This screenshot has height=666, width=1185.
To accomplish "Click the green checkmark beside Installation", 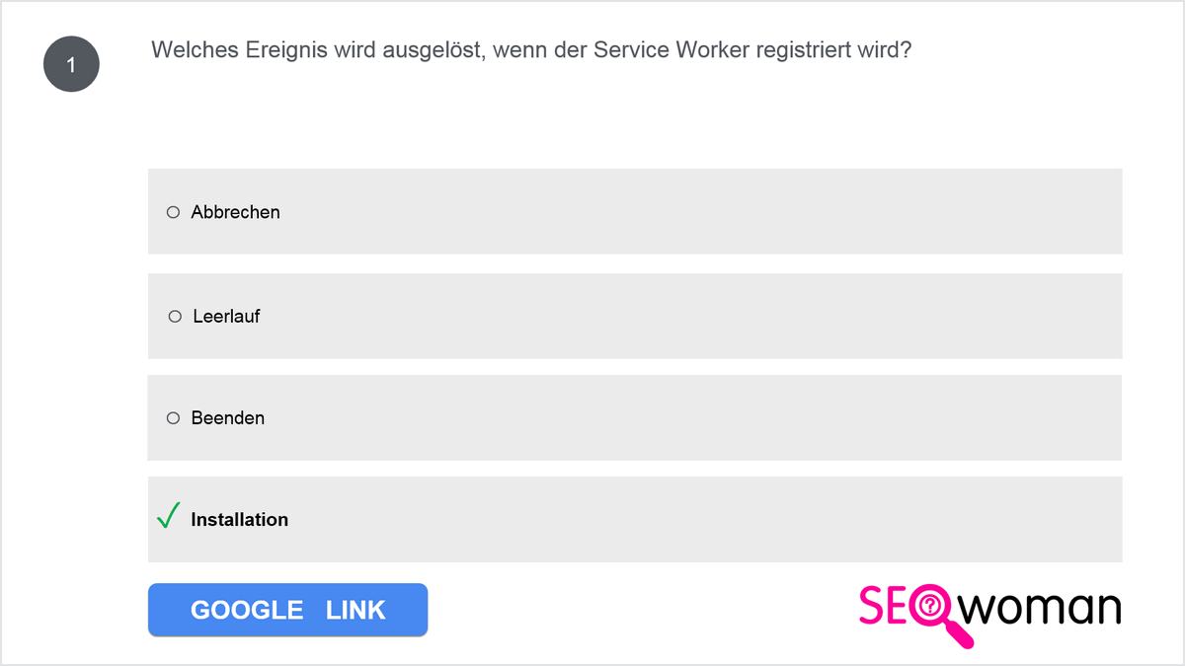I will pyautogui.click(x=169, y=515).
